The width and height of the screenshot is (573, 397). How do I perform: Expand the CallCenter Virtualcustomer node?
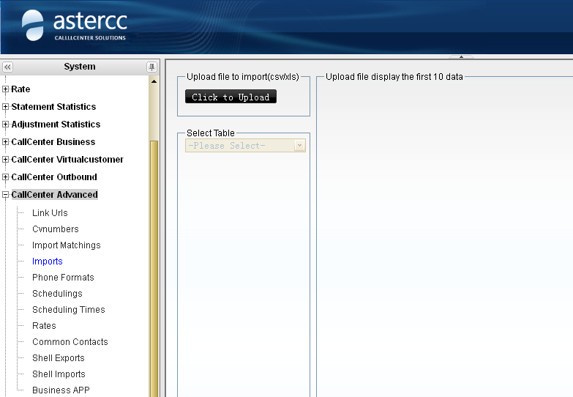(x=6, y=160)
